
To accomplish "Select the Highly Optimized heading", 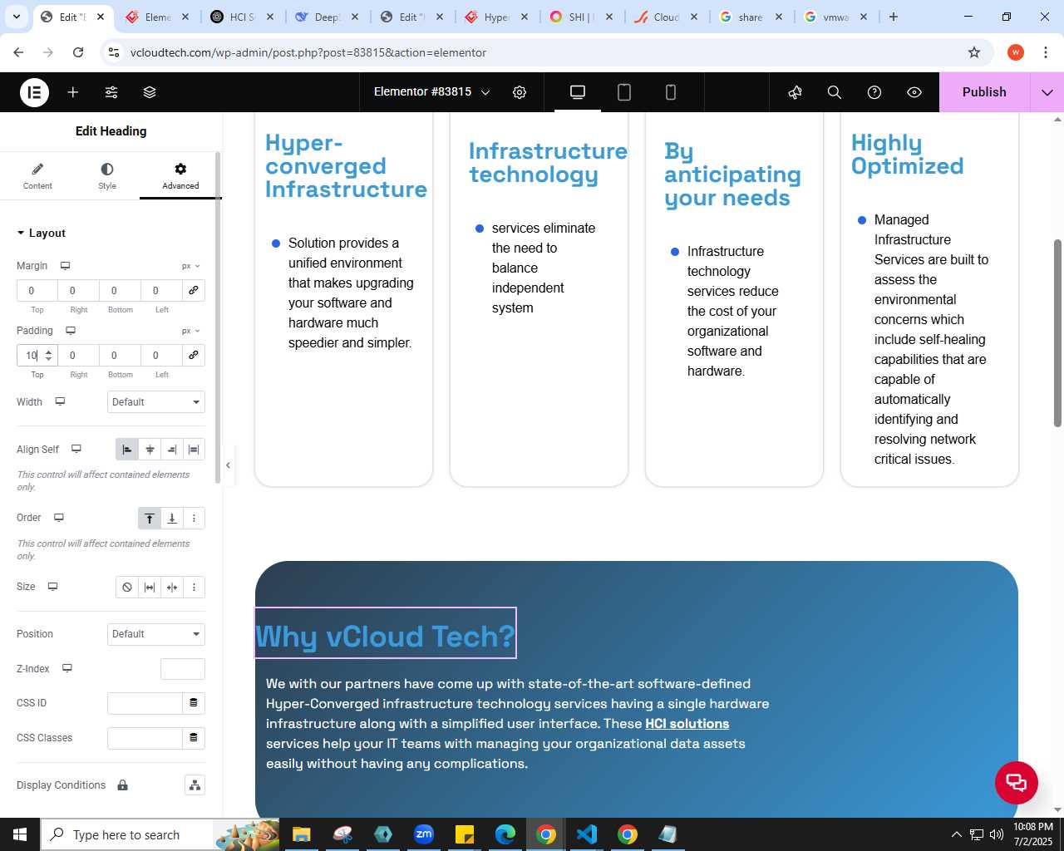I will [907, 155].
